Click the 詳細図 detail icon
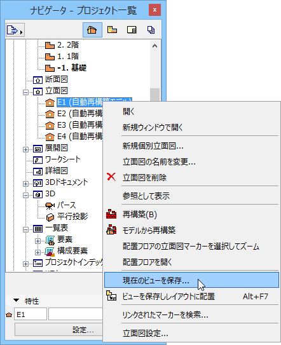The image size is (281, 345). click(38, 172)
